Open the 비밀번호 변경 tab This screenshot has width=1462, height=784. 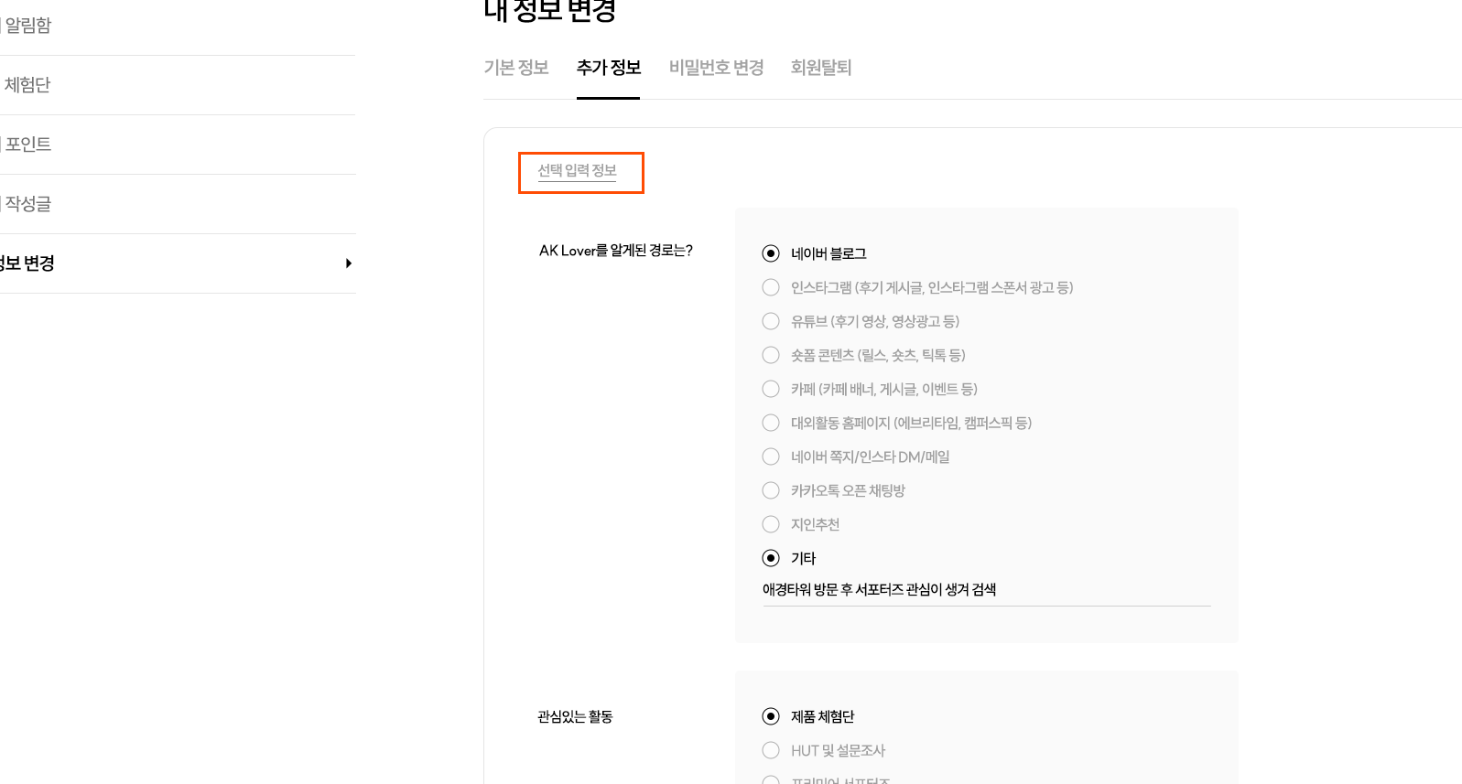click(x=716, y=68)
